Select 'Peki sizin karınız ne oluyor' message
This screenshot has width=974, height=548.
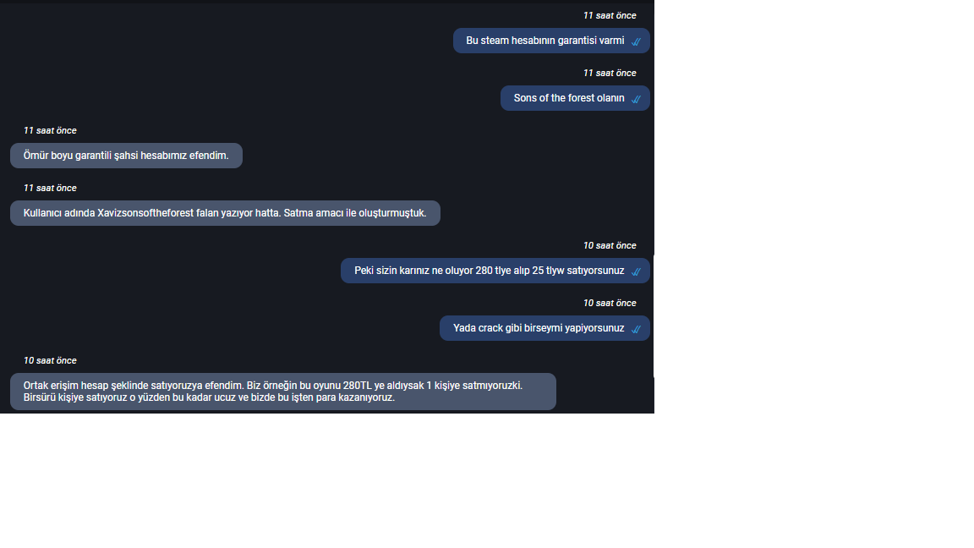pyautogui.click(x=495, y=271)
